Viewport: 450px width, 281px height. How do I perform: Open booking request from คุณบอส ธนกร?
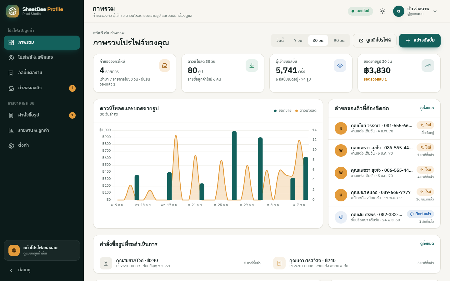384,195
